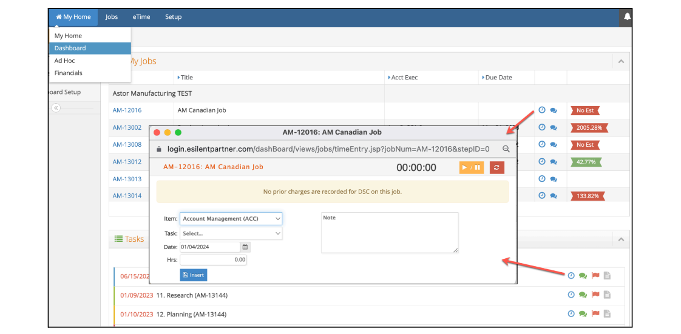Click the Insert button
The image size is (681, 334).
coord(193,275)
